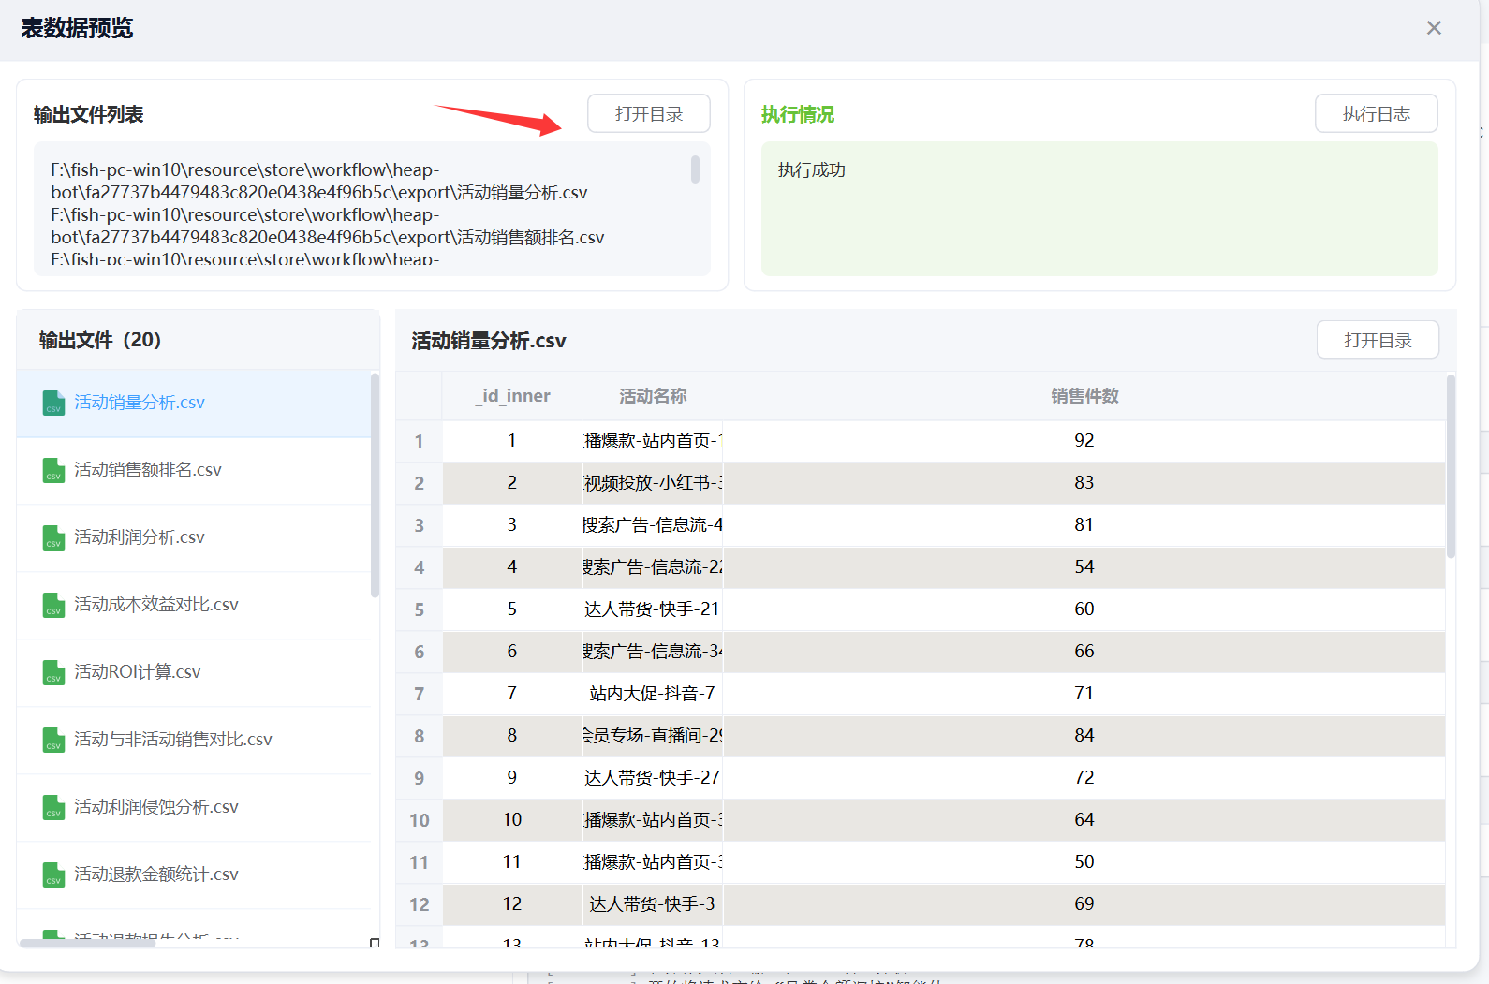Click the CSV icon beside 活动利润分析.csv
This screenshot has height=984, width=1489.
tap(53, 537)
